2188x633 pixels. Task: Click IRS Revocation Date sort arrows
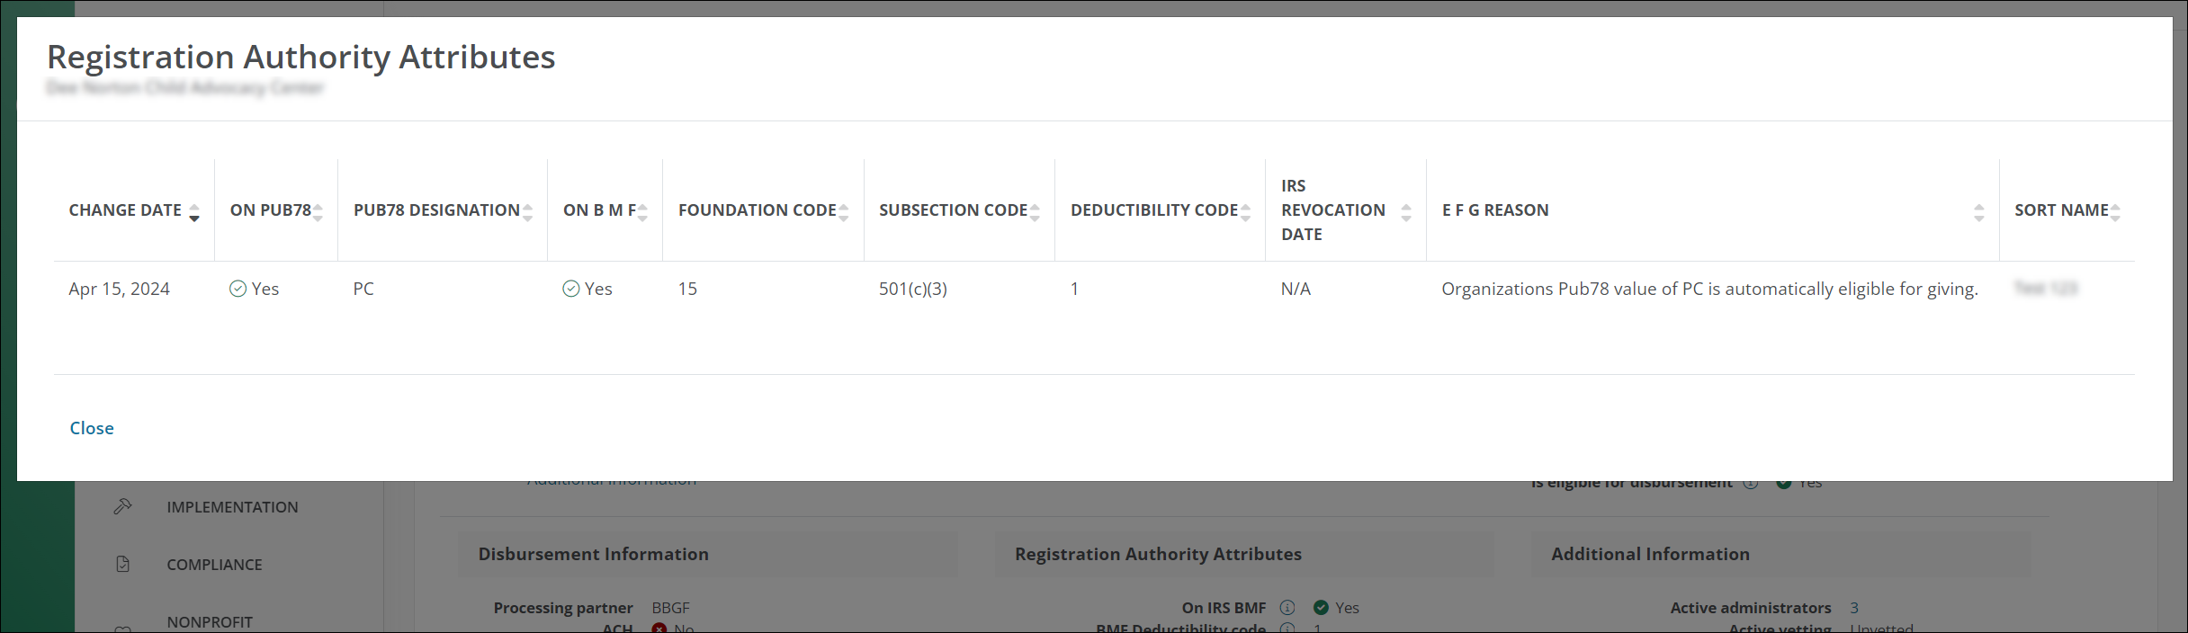click(x=1406, y=212)
